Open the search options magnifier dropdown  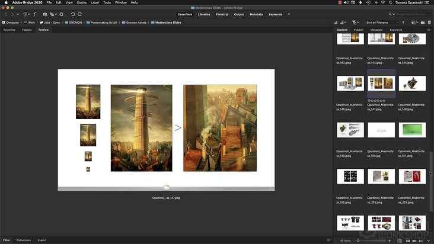click(x=392, y=14)
